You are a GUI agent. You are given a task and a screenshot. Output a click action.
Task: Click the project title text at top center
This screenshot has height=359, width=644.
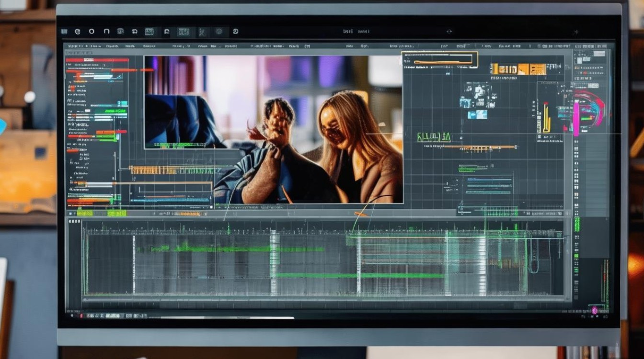pos(356,31)
